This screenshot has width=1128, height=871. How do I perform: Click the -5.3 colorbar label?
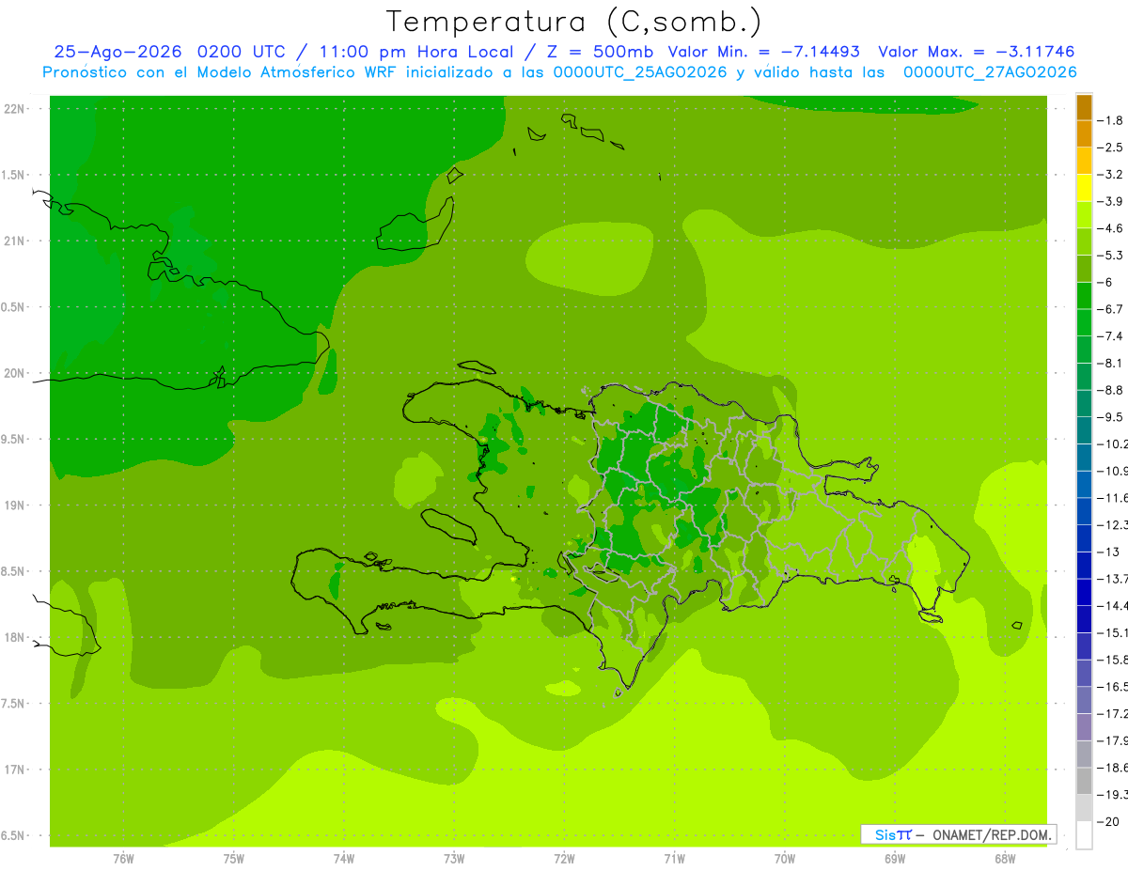pyautogui.click(x=1110, y=256)
